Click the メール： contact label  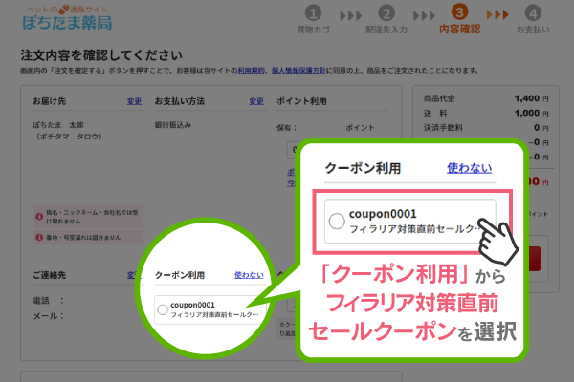[49, 316]
